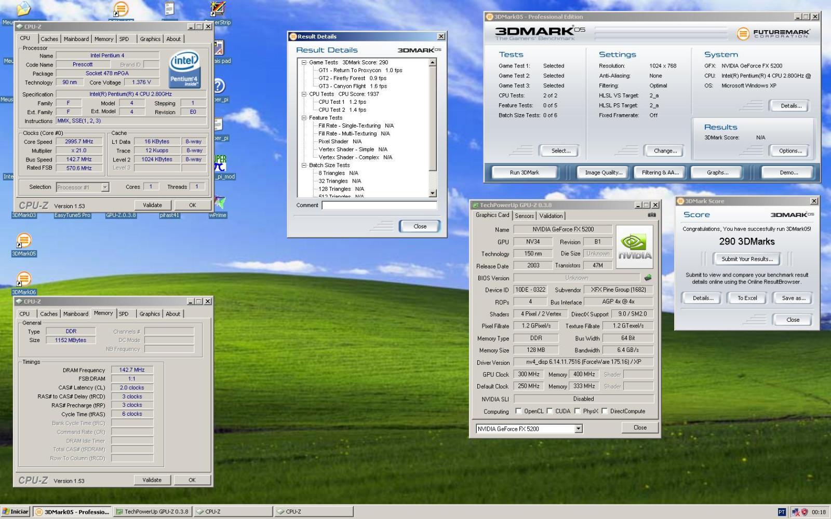
Task: Click the Run 3DMark button
Action: tap(524, 172)
